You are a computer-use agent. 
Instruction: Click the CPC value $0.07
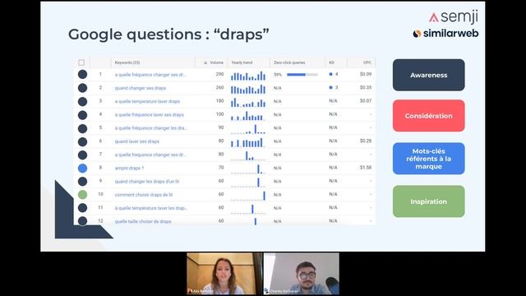click(366, 101)
